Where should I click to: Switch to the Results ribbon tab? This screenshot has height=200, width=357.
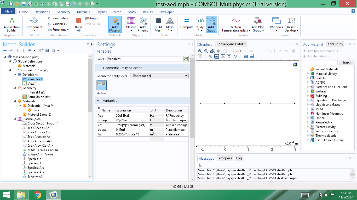coord(148,12)
